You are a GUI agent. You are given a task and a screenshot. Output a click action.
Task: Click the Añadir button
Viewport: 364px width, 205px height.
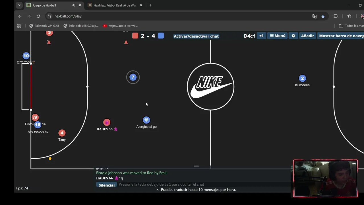point(307,36)
